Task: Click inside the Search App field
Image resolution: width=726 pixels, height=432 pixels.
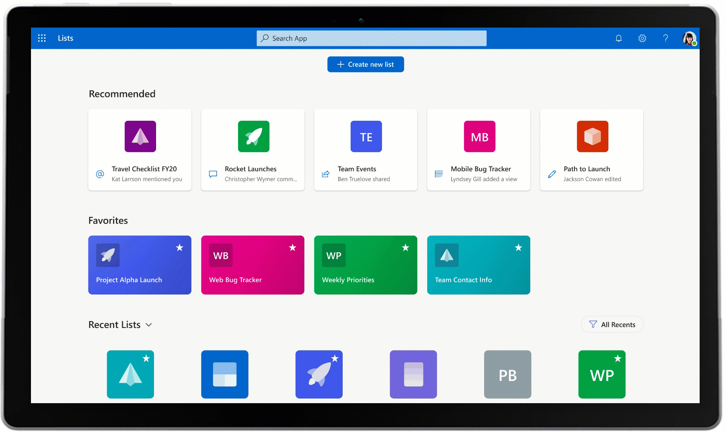Action: point(372,38)
